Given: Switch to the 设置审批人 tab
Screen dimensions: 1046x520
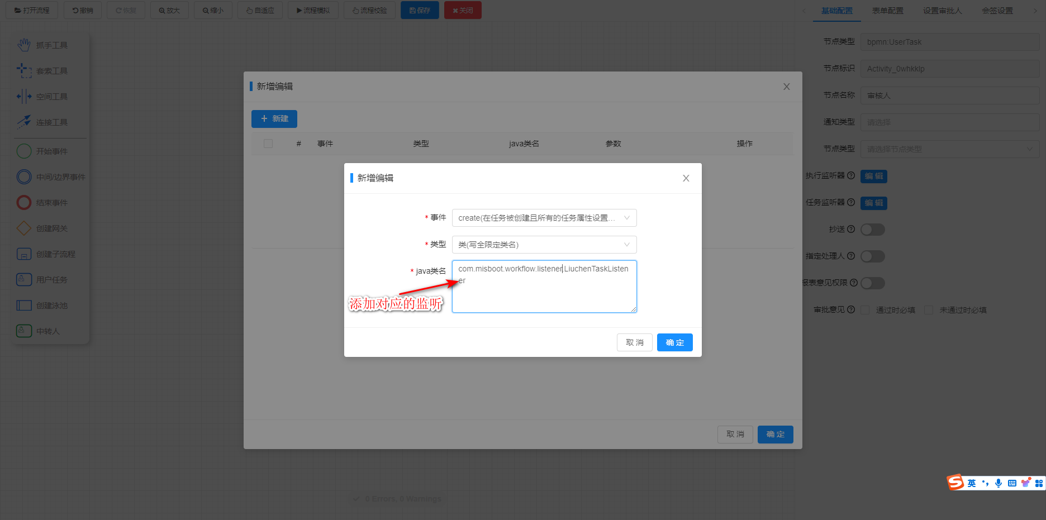Looking at the screenshot, I should pyautogui.click(x=943, y=11).
